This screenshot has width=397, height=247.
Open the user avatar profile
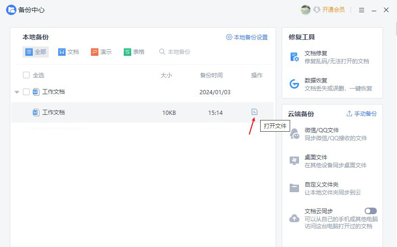[305, 10]
